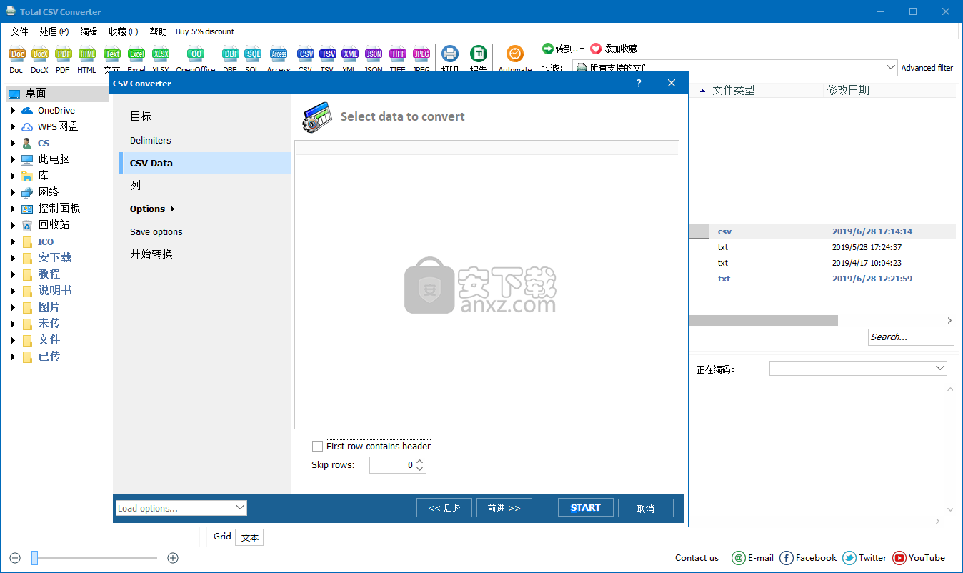This screenshot has width=963, height=573.
Task: Zoom in with the plus icon
Action: (173, 558)
